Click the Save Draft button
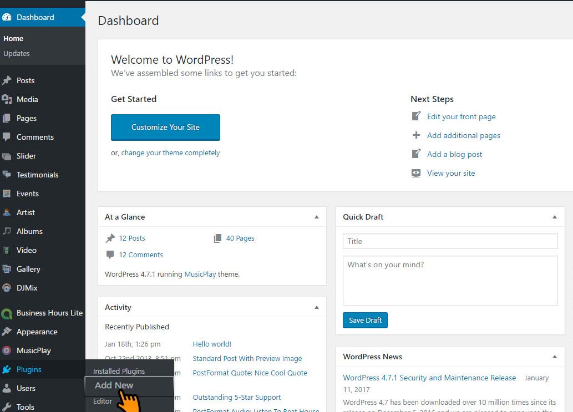573x412 pixels. pos(365,321)
